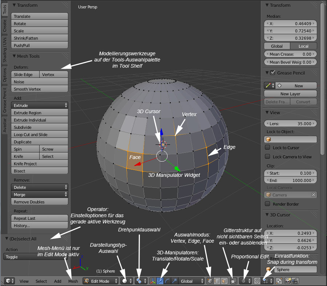
Task: Open the Mesh menu in header
Action: point(73,281)
